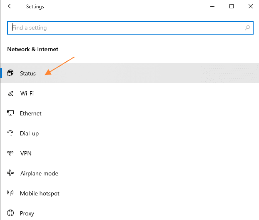Focus the Find a setting search box
259x220 pixels.
point(130,28)
